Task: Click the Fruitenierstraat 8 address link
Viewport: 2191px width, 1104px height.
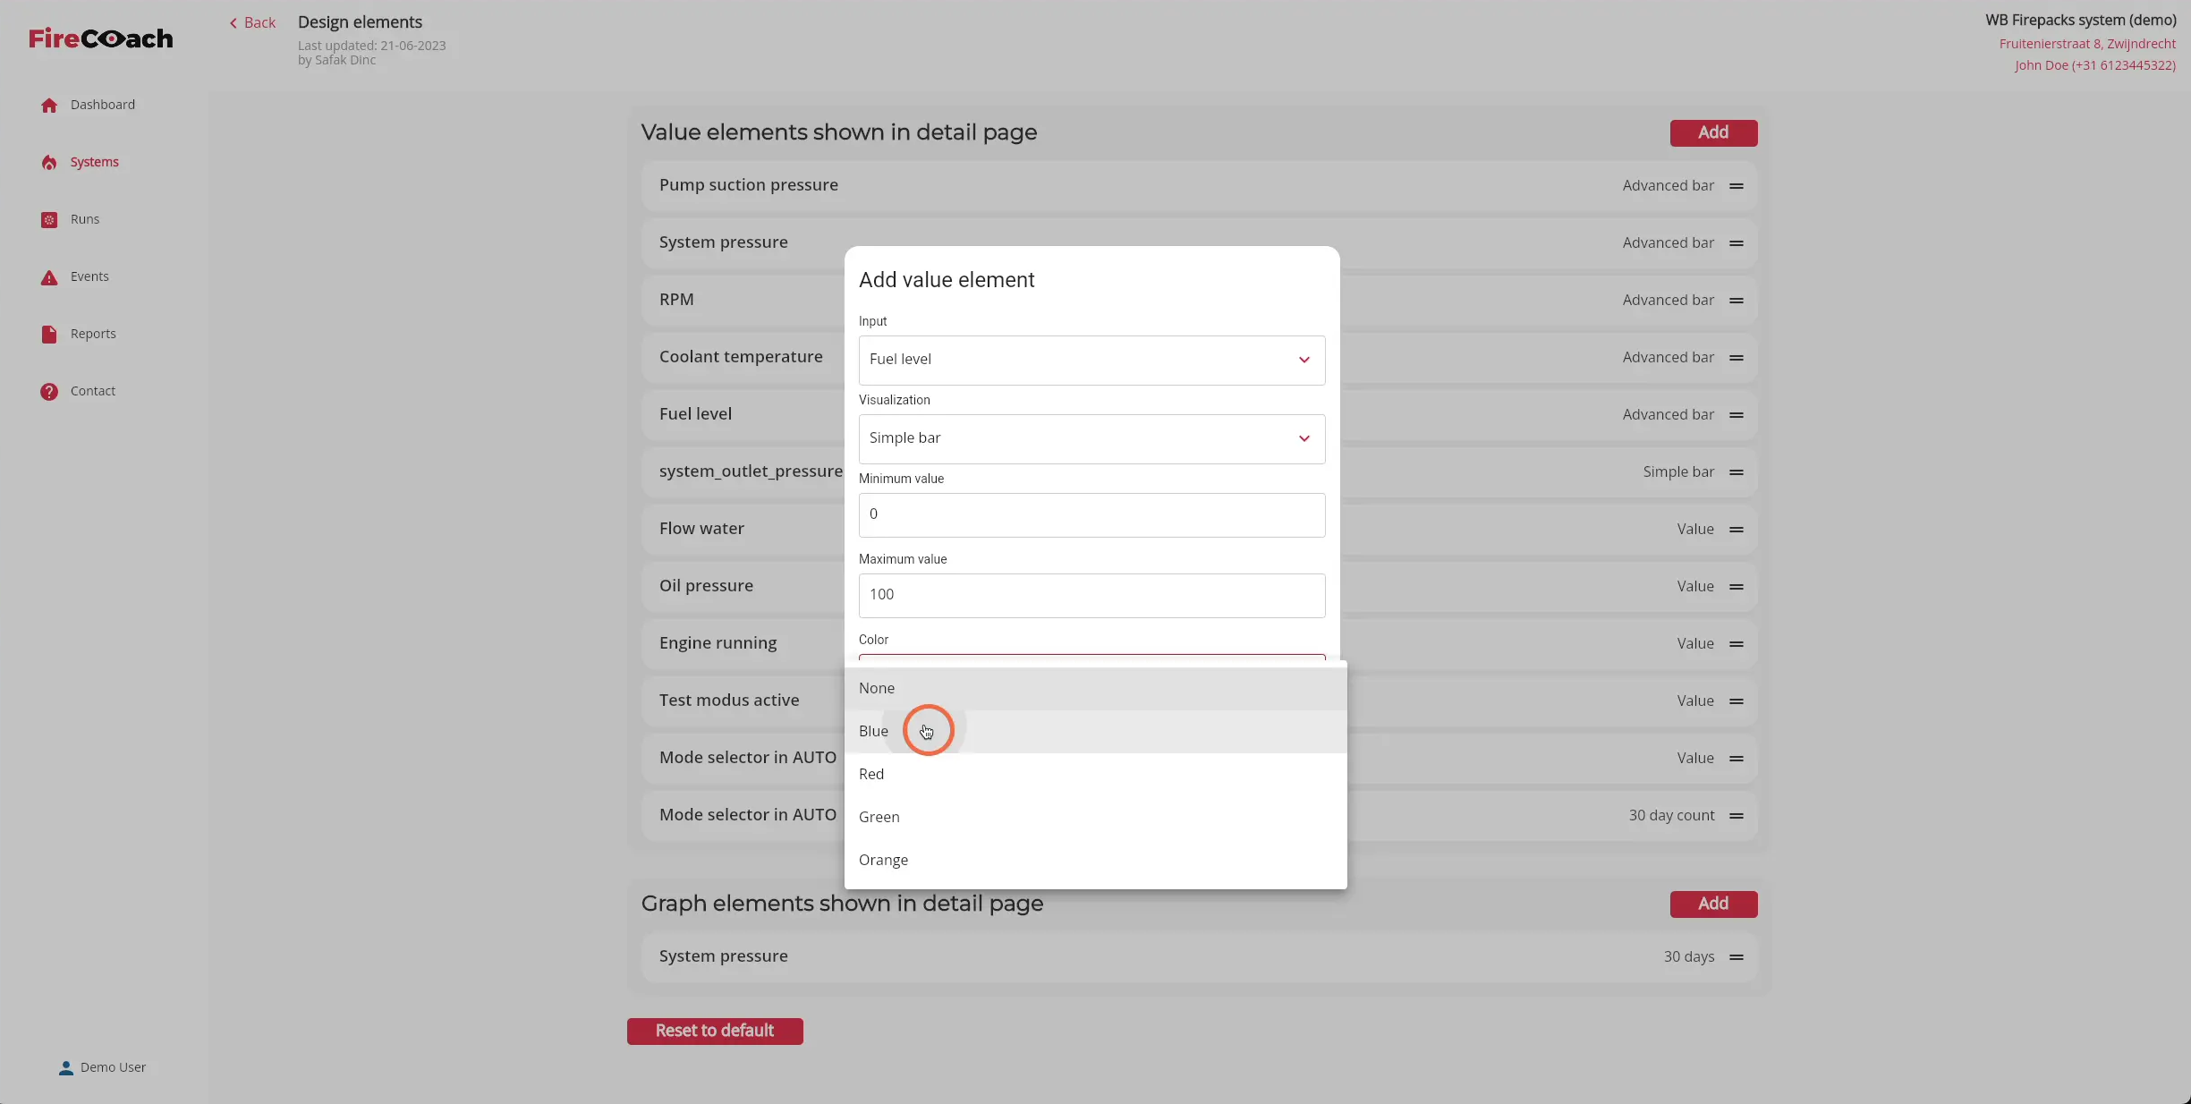Action: (2087, 44)
